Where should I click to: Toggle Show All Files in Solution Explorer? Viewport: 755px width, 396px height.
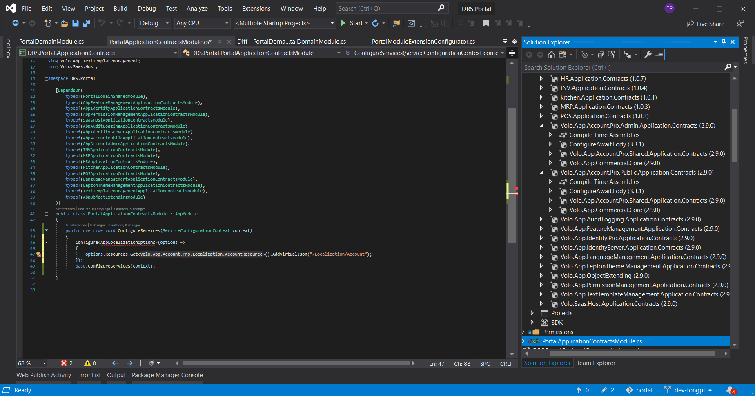click(612, 55)
